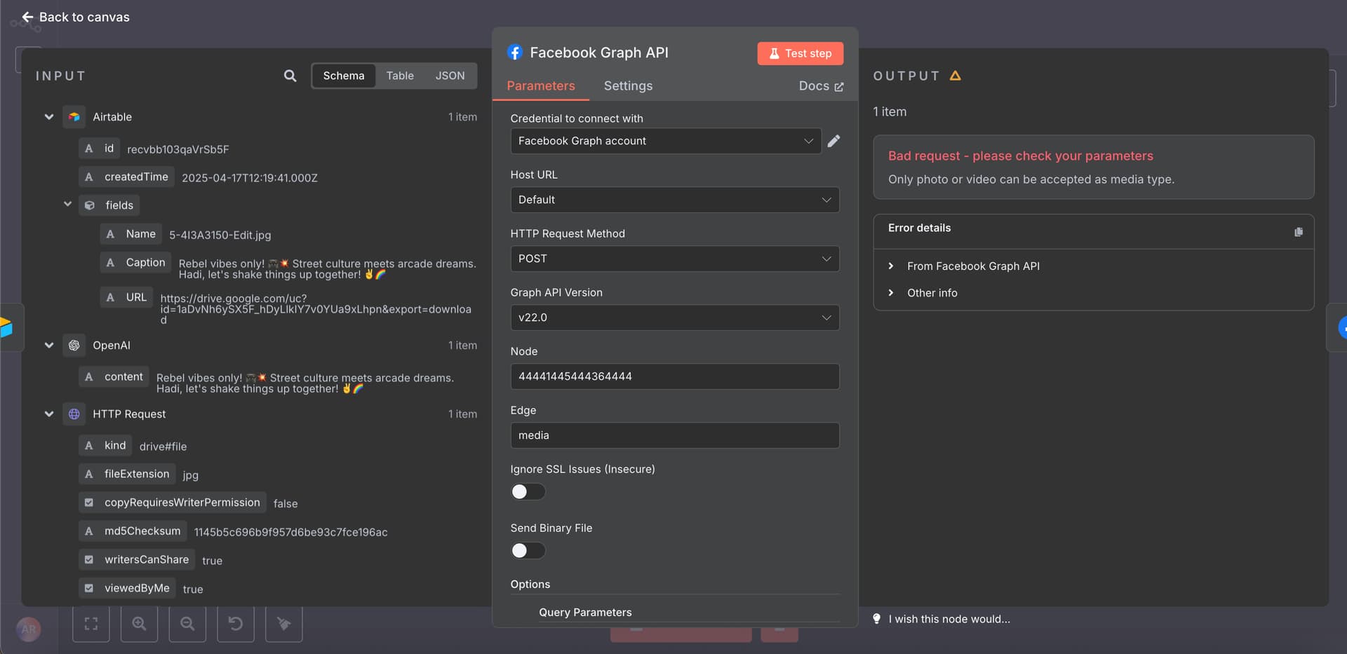The height and width of the screenshot is (654, 1347).
Task: Click the HTTP Request globe icon
Action: 74,414
